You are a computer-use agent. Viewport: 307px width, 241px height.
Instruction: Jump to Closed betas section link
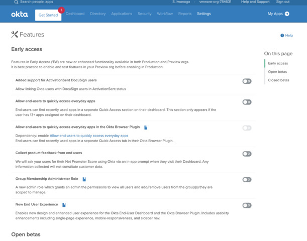click(x=278, y=80)
